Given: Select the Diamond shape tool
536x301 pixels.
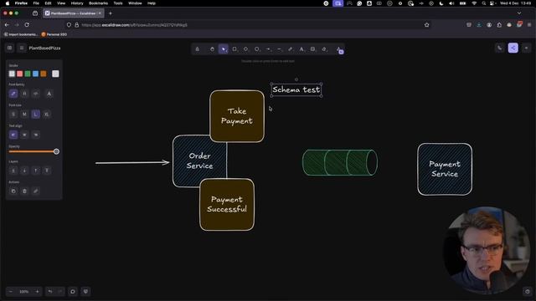Looking at the screenshot, I should point(245,49).
